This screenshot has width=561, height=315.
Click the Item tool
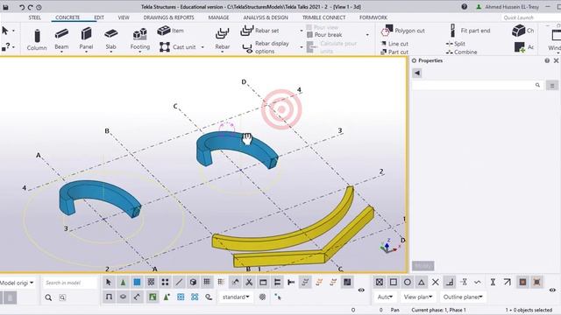(171, 31)
